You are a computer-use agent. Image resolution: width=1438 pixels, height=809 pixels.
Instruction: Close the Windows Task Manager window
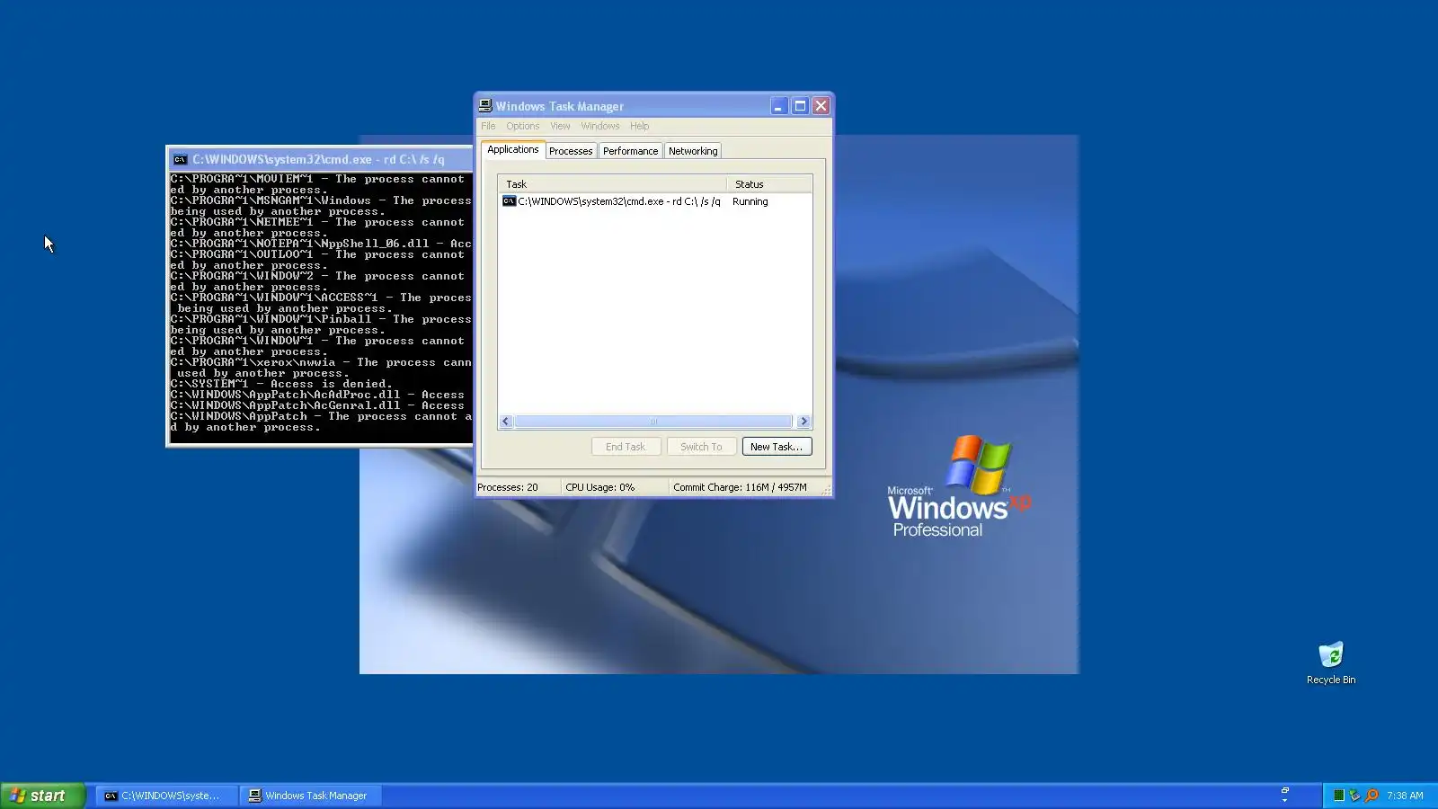point(821,106)
